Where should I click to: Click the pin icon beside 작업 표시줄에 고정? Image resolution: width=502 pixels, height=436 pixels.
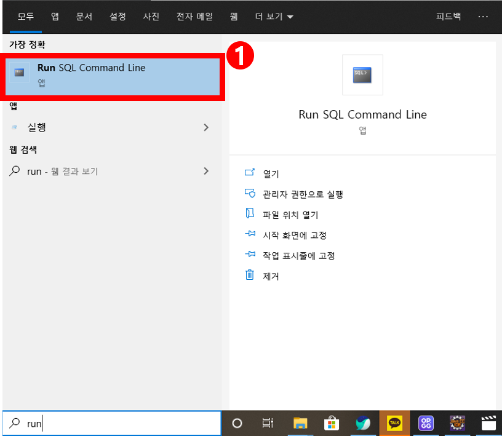point(250,254)
